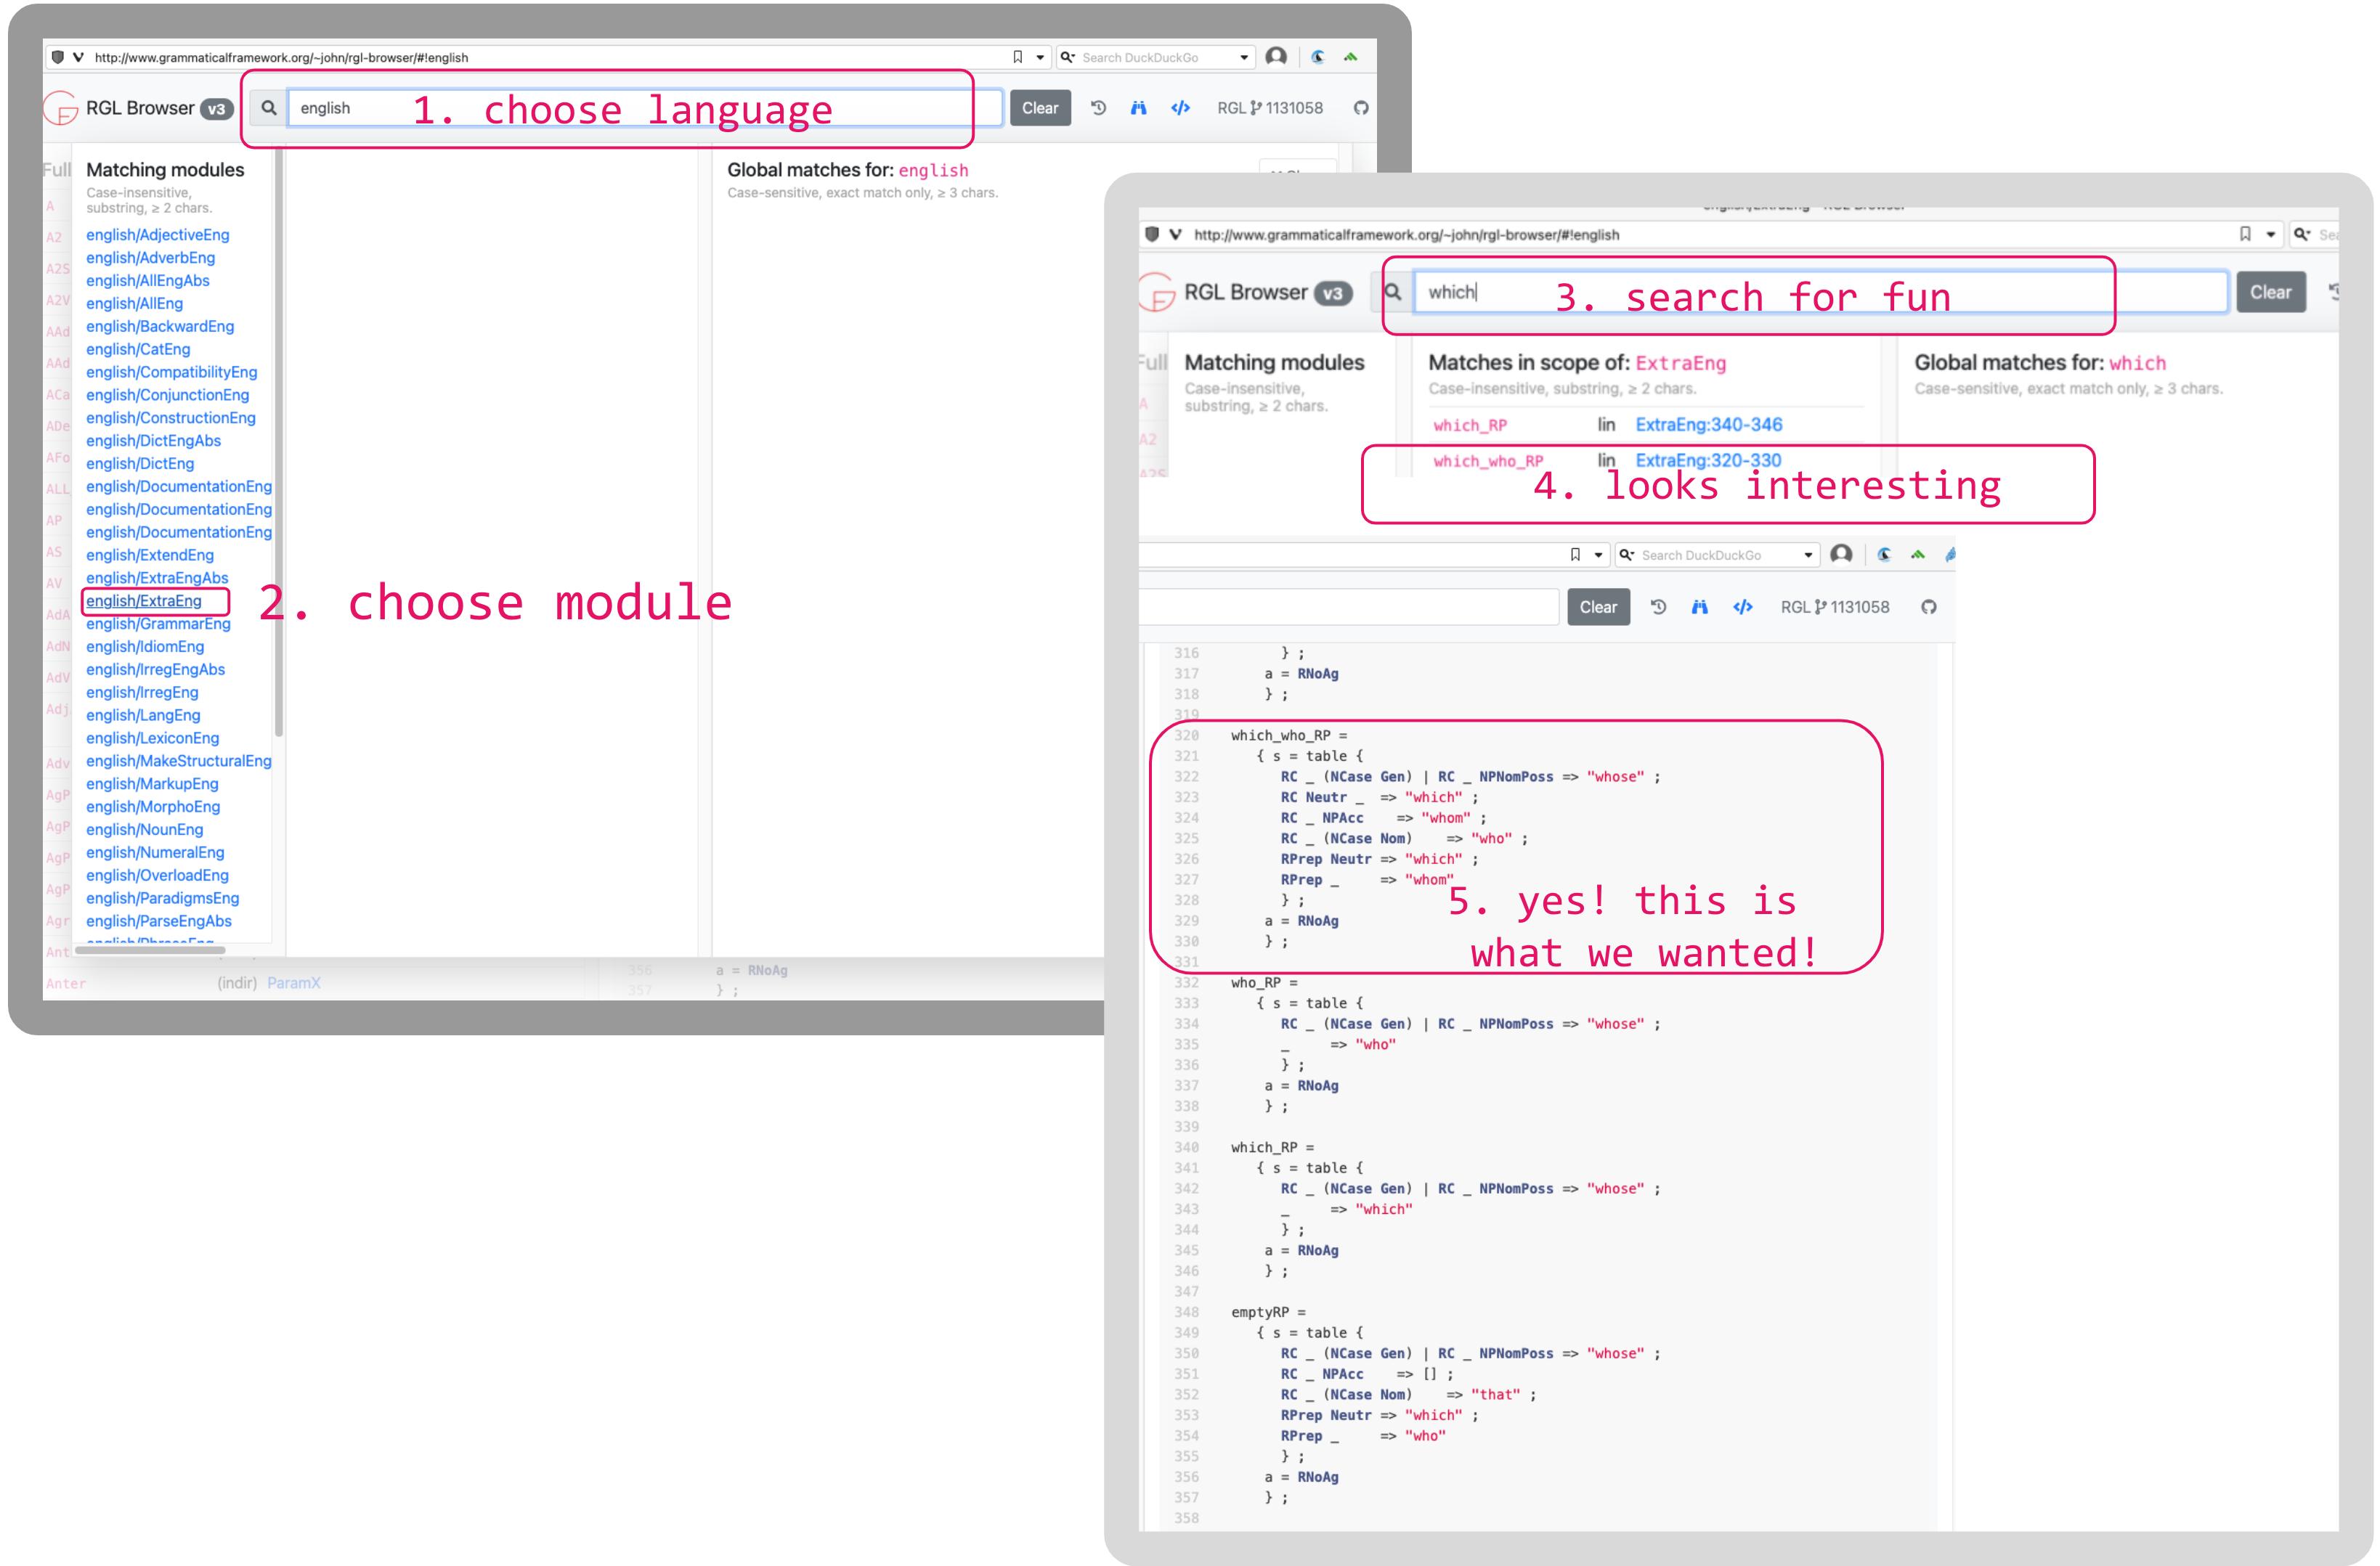The width and height of the screenshot is (2380, 1566).
Task: Click the history icon right of the 'english' search's Clear button
Action: pyautogui.click(x=1098, y=108)
